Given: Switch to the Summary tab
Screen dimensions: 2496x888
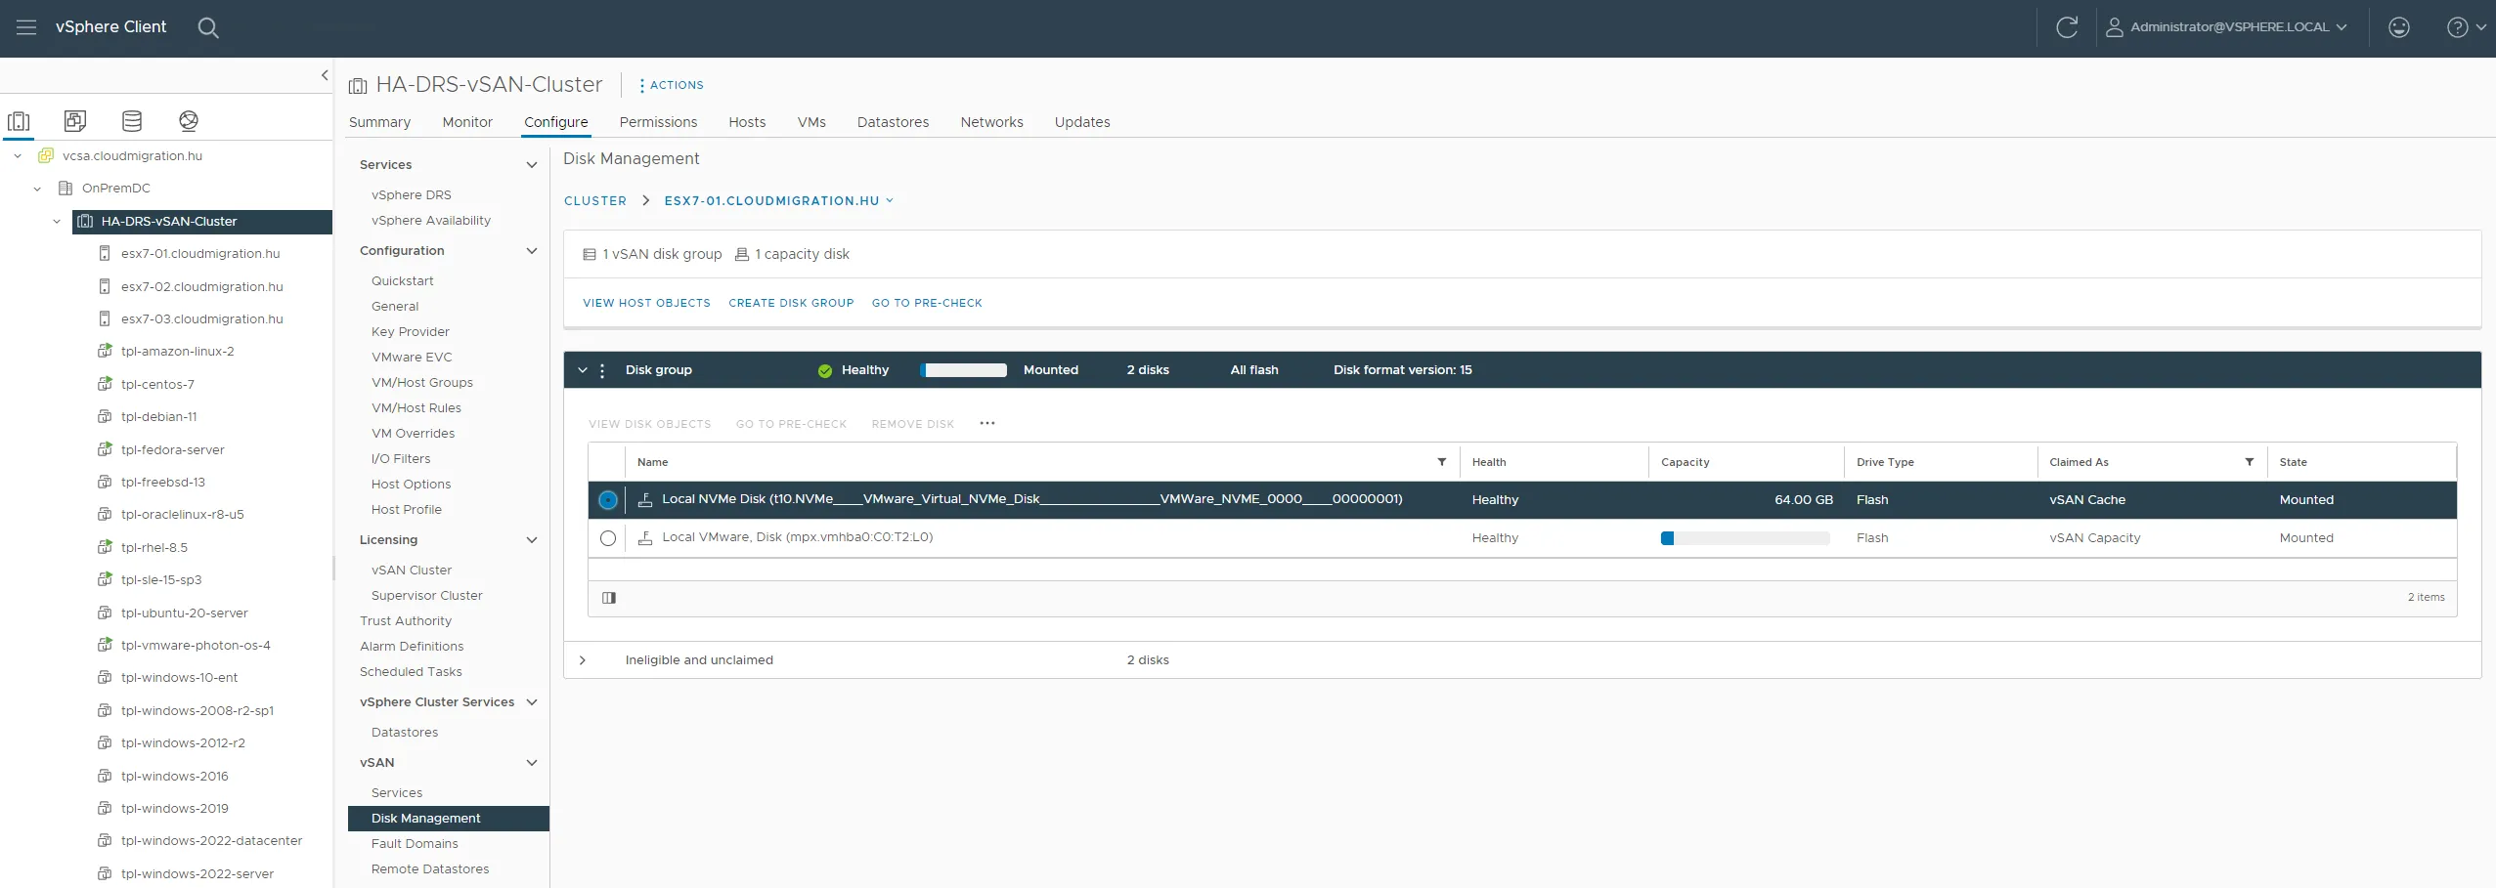Looking at the screenshot, I should tap(379, 122).
